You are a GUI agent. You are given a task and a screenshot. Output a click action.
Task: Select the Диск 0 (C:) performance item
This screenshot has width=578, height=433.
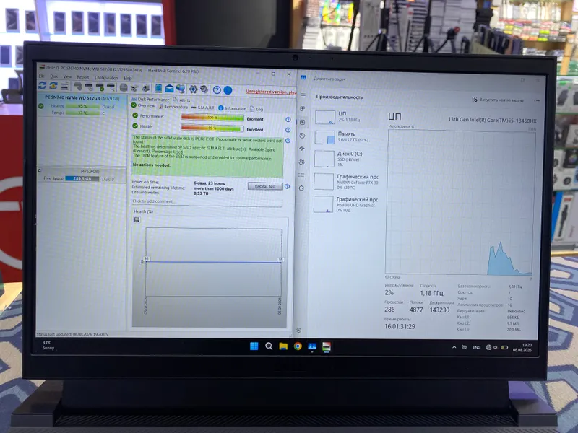[346, 158]
